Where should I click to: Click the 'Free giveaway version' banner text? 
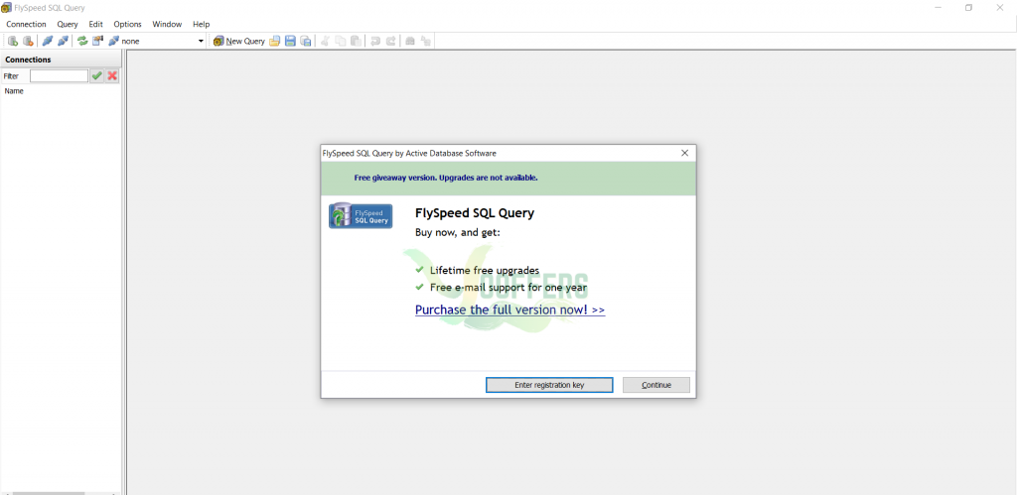pyautogui.click(x=446, y=178)
